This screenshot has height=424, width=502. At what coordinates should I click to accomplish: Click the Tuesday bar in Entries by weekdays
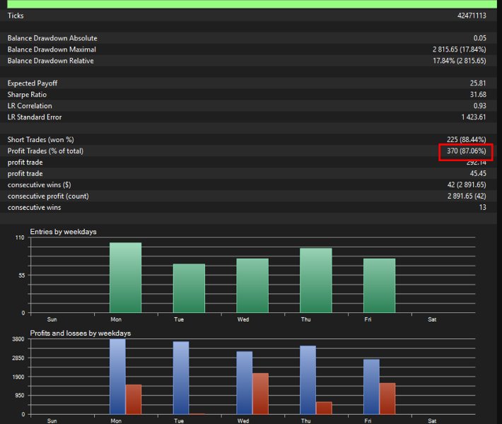(x=189, y=288)
